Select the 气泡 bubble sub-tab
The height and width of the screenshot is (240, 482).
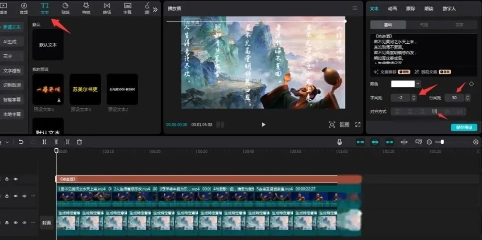(x=424, y=25)
